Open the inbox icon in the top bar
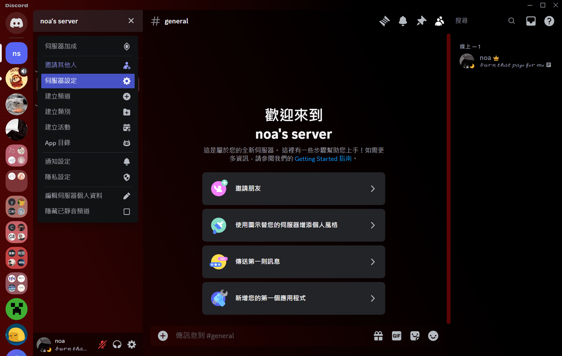This screenshot has width=562, height=356. [531, 21]
